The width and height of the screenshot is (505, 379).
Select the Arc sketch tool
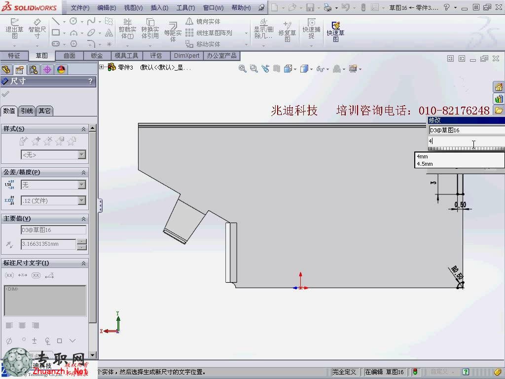click(x=73, y=33)
